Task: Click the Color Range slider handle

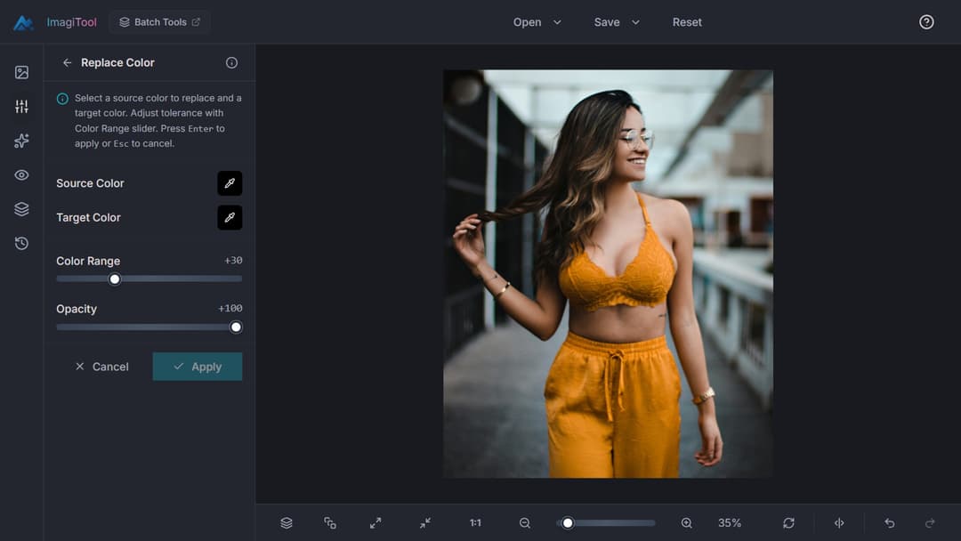Action: click(115, 279)
